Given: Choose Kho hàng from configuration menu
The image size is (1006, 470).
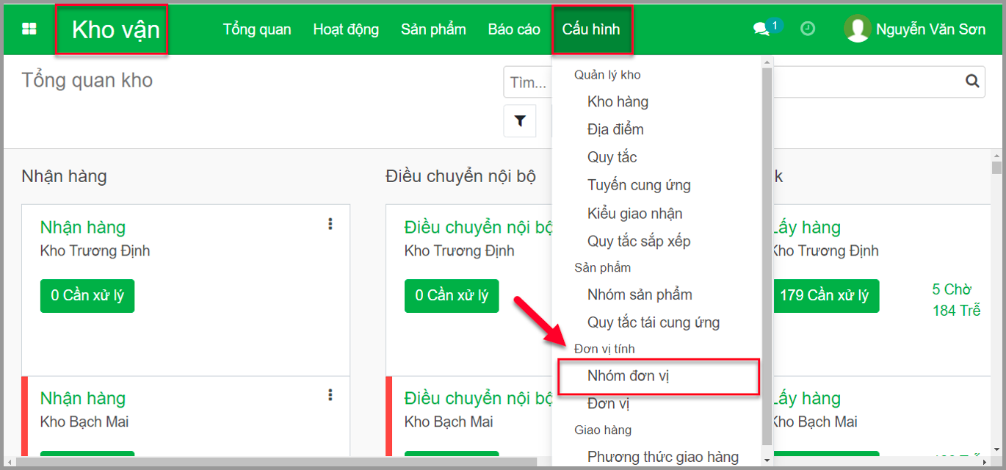Looking at the screenshot, I should (x=618, y=101).
